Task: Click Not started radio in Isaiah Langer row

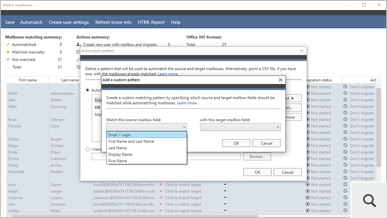Action: 308,191
